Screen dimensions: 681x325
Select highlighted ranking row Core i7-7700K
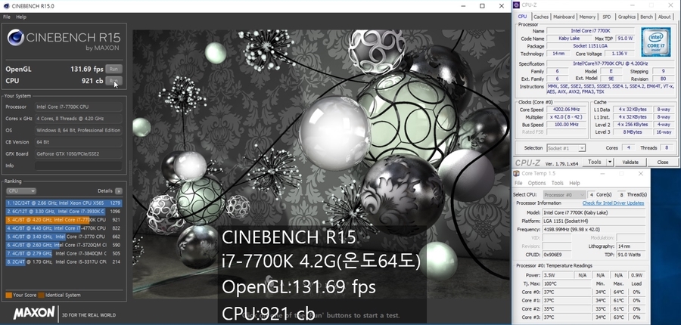(x=64, y=220)
